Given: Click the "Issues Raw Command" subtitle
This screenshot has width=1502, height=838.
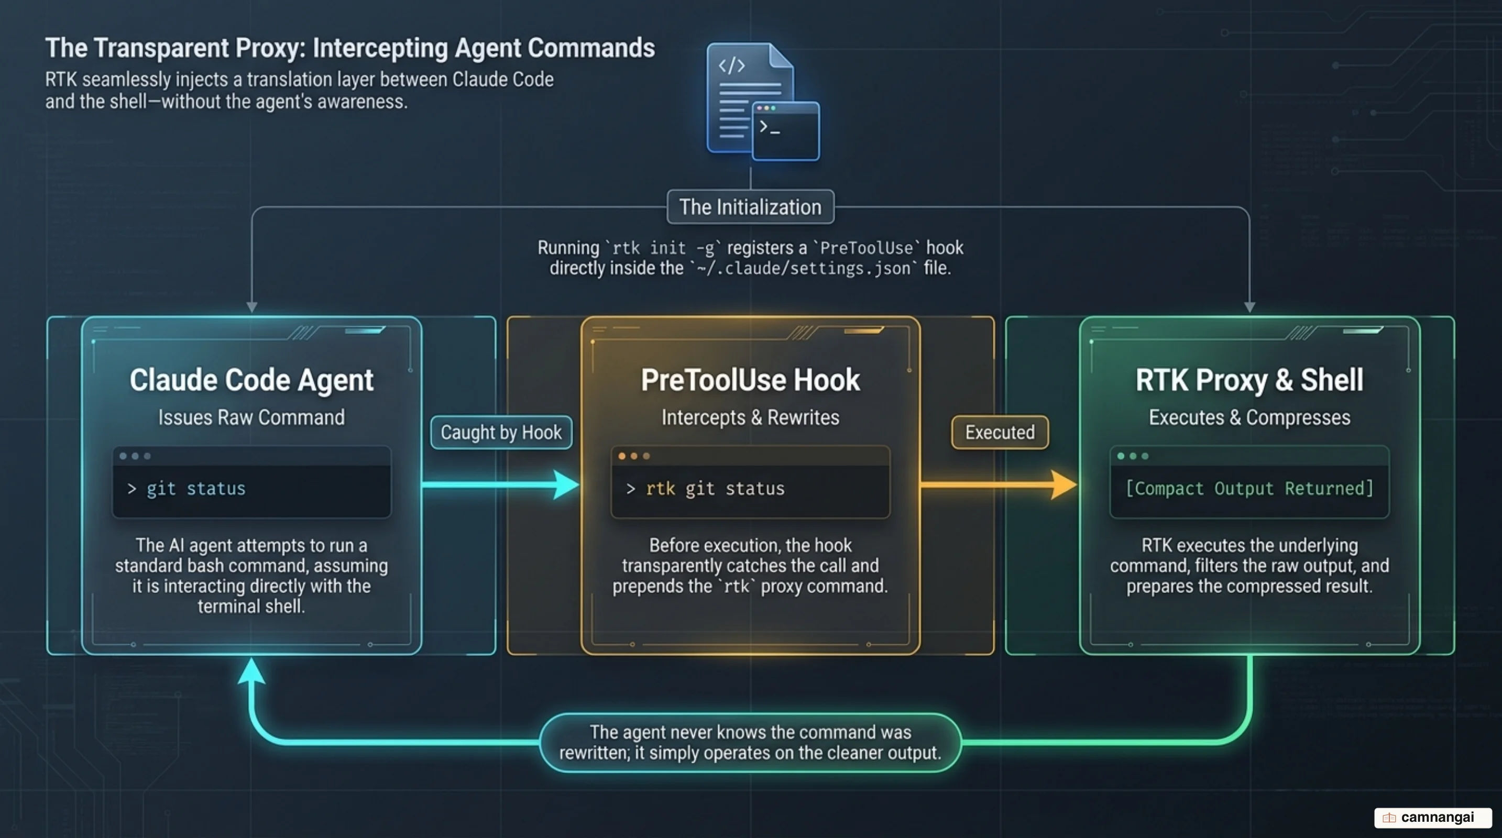Looking at the screenshot, I should [x=251, y=417].
